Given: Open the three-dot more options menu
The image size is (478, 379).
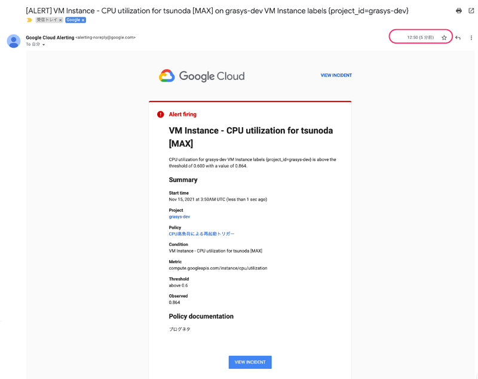Looking at the screenshot, I should pos(471,38).
